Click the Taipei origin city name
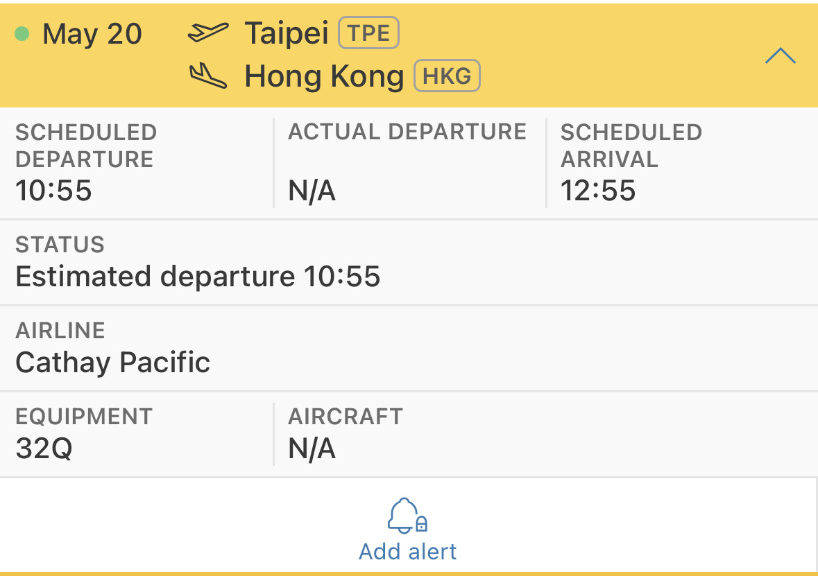The image size is (818, 576). coord(287,34)
